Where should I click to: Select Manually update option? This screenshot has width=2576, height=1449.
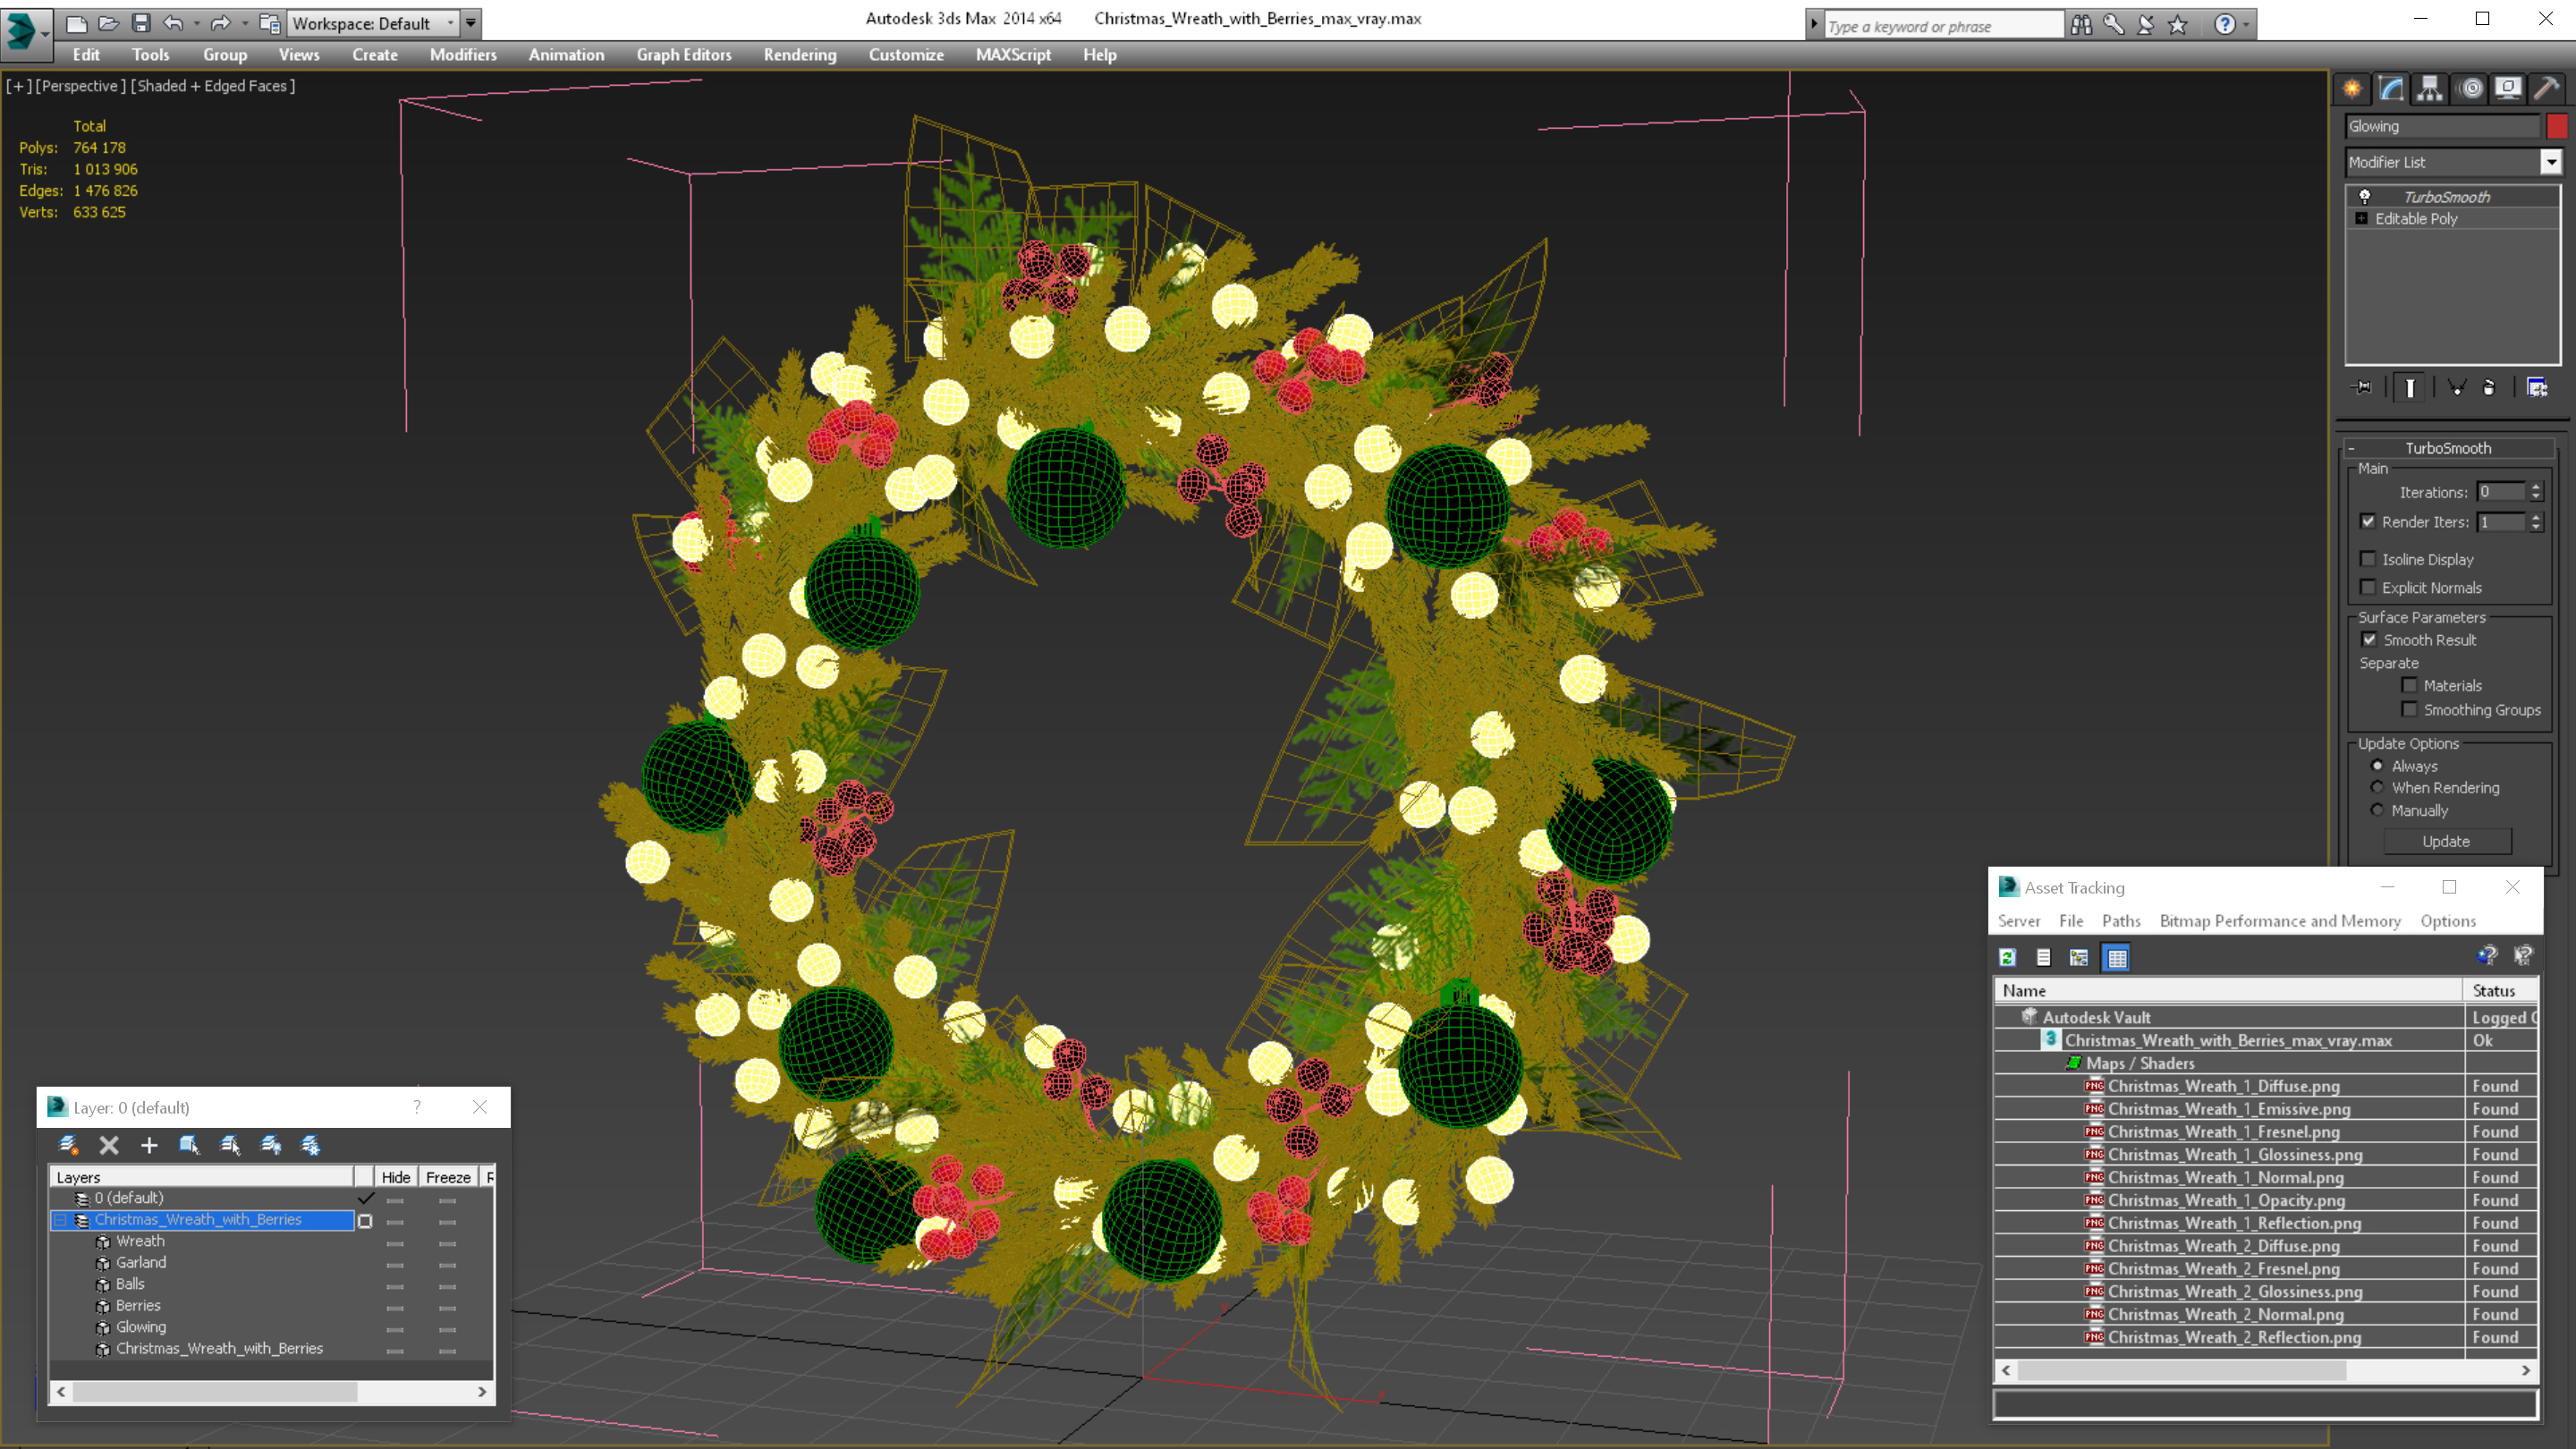pos(2377,810)
